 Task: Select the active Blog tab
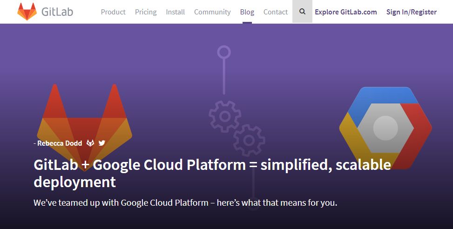[247, 12]
